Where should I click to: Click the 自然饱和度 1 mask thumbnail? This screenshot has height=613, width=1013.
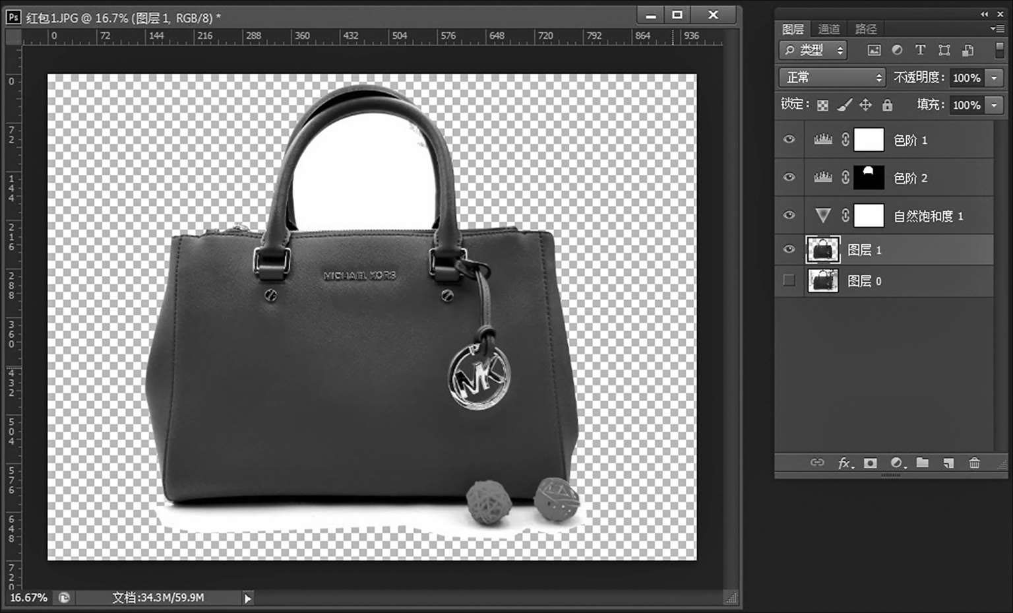click(x=869, y=215)
